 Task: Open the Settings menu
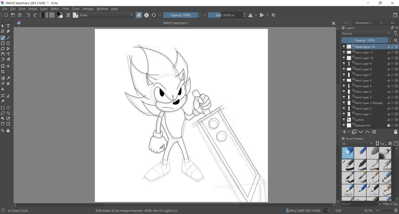coord(88,9)
